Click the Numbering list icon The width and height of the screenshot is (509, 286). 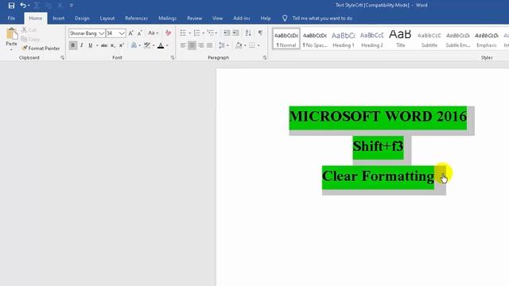click(x=196, y=33)
